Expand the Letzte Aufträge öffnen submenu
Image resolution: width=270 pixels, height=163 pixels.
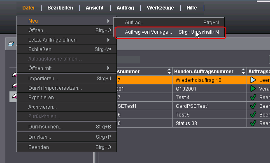click(67, 40)
